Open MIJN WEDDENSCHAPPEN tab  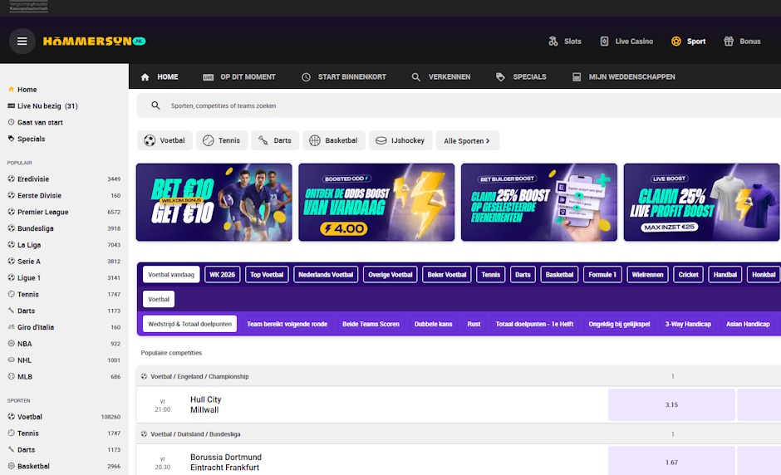coord(624,76)
